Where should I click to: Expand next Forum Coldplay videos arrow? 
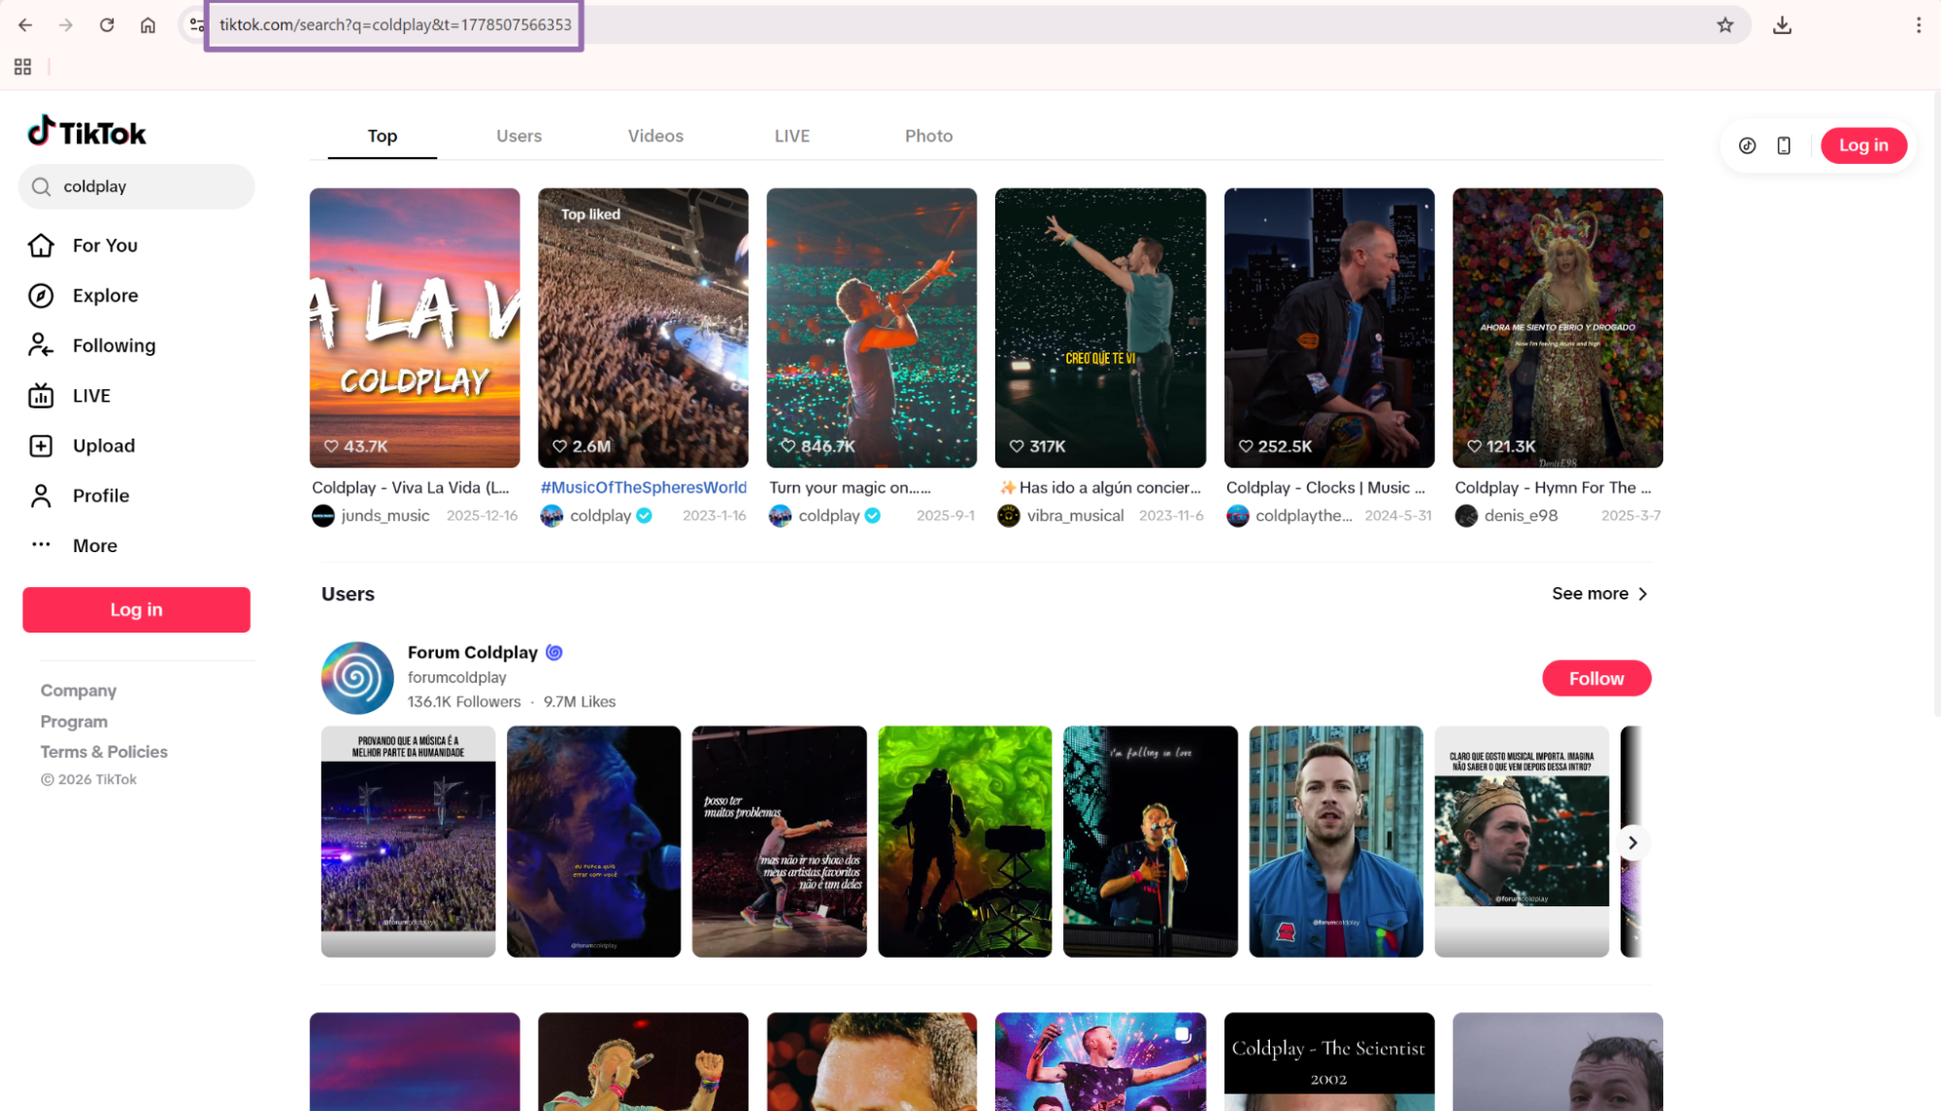coord(1632,842)
